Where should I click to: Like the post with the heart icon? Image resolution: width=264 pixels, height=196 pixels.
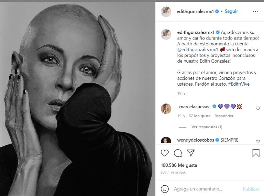(165, 153)
